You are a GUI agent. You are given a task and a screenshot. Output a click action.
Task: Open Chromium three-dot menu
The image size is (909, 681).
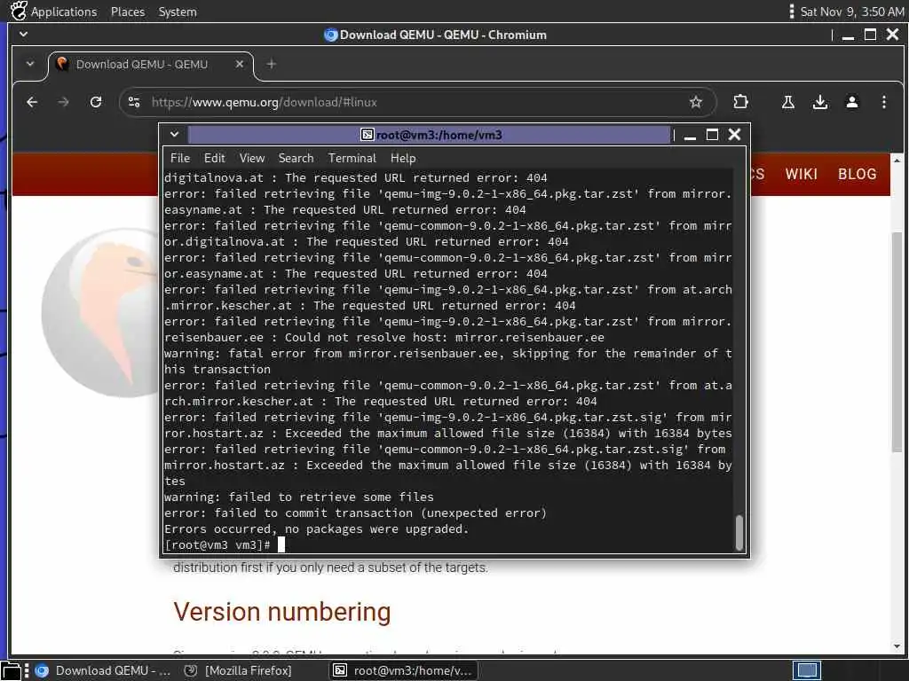pos(883,102)
